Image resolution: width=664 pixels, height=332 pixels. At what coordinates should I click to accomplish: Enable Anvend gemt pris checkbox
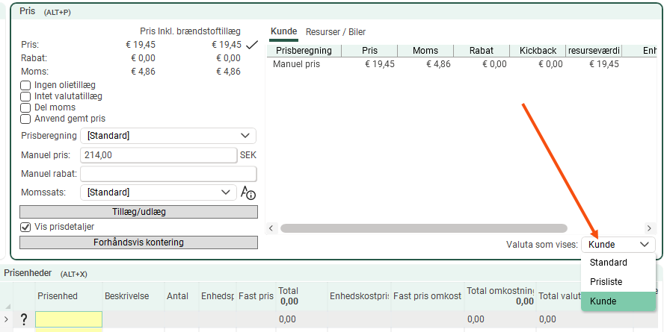[25, 119]
